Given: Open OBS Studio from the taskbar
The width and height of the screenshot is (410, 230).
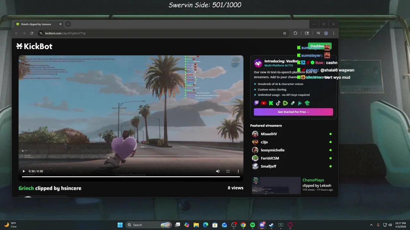Looking at the screenshot, I should coord(234,225).
